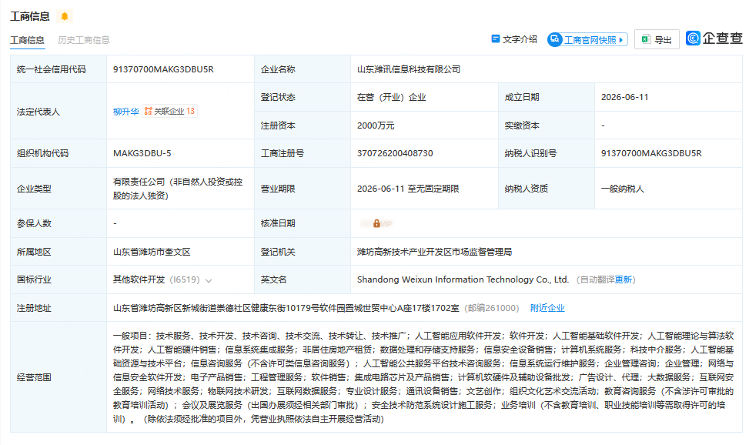749x445 pixels.
Task: Click the 关联企业 13 badge
Action: (169, 112)
